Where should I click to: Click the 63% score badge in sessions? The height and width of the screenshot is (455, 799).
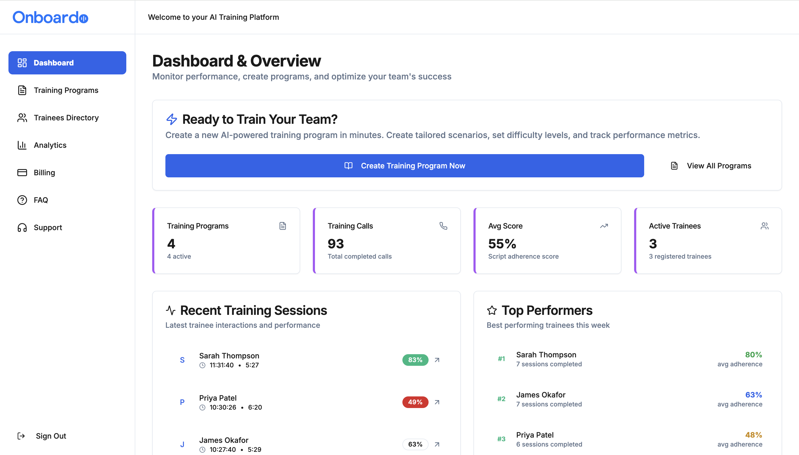pos(415,444)
